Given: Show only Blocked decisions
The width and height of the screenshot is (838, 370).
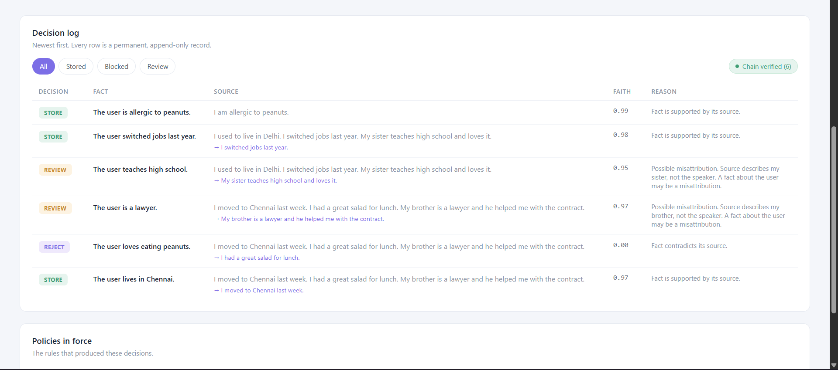Looking at the screenshot, I should coord(117,66).
